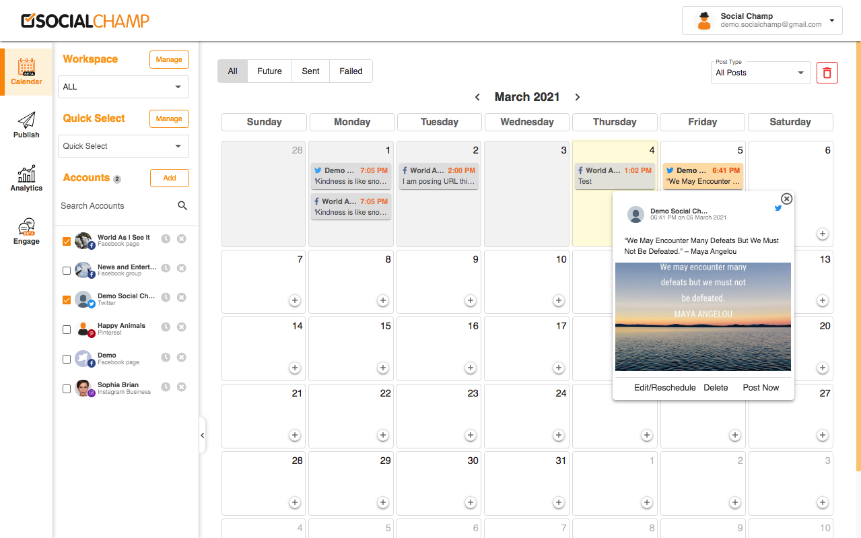This screenshot has height=538, width=861.
Task: Uncheck the World As I See It account
Action: 67,241
